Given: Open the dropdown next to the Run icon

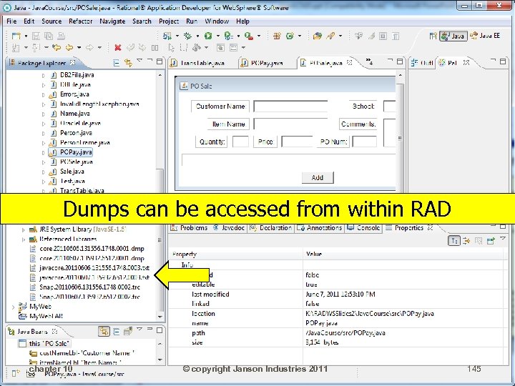Looking at the screenshot, I should click(217, 36).
